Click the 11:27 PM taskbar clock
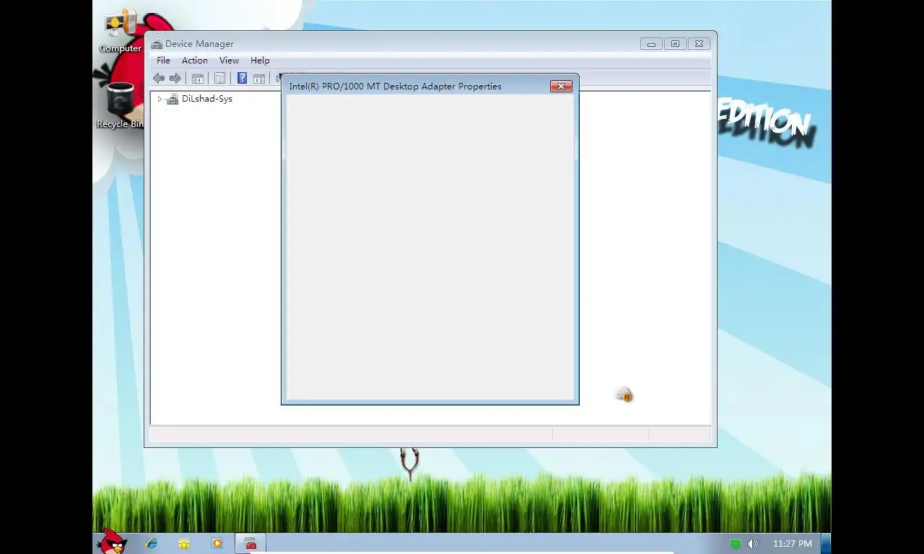Image resolution: width=924 pixels, height=554 pixels. point(792,544)
